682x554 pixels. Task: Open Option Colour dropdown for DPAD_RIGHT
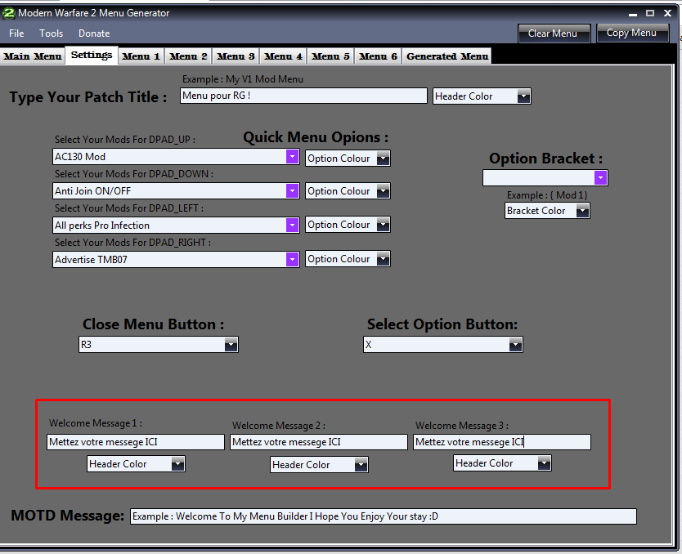pos(348,259)
